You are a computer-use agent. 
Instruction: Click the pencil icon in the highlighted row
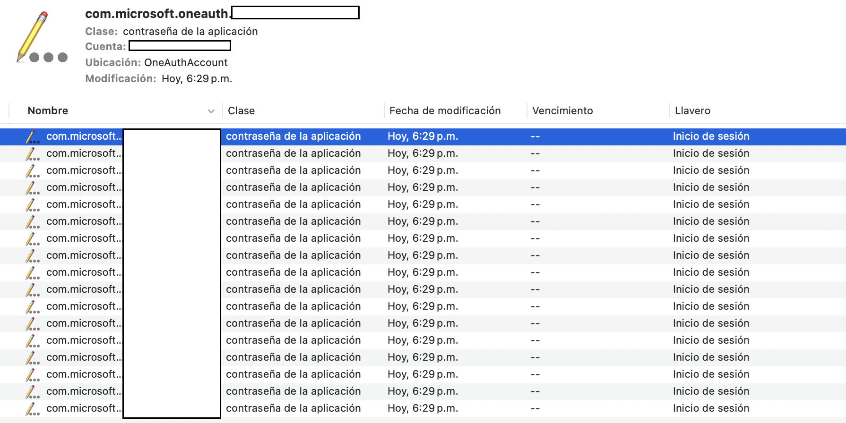[32, 136]
